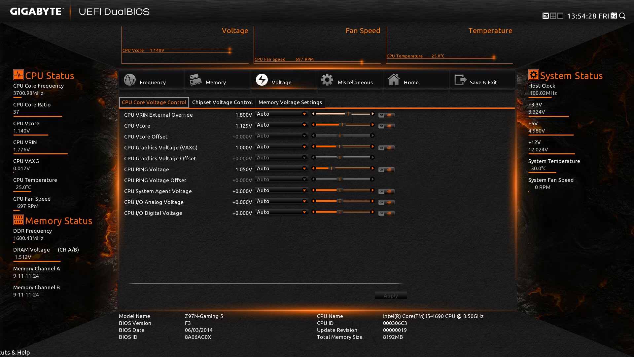Open the CPU Graphics Voltage (VAXG) dropdown
This screenshot has width=634, height=357.
281,146
